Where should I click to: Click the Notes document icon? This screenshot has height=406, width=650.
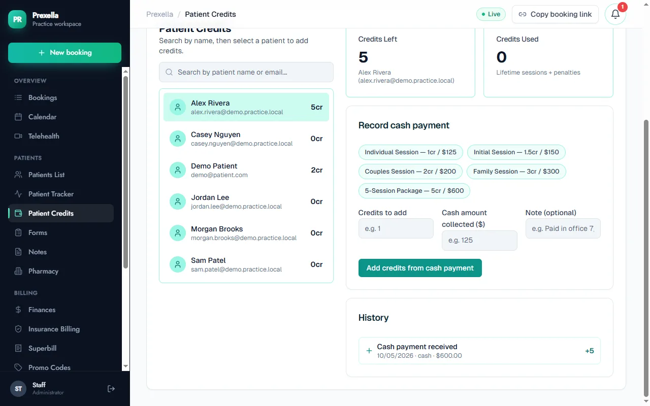pyautogui.click(x=18, y=252)
